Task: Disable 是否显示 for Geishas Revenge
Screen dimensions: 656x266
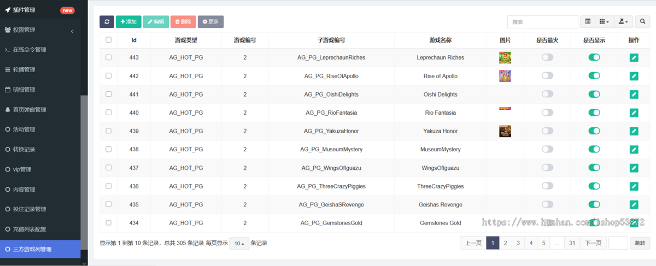Action: pos(594,204)
